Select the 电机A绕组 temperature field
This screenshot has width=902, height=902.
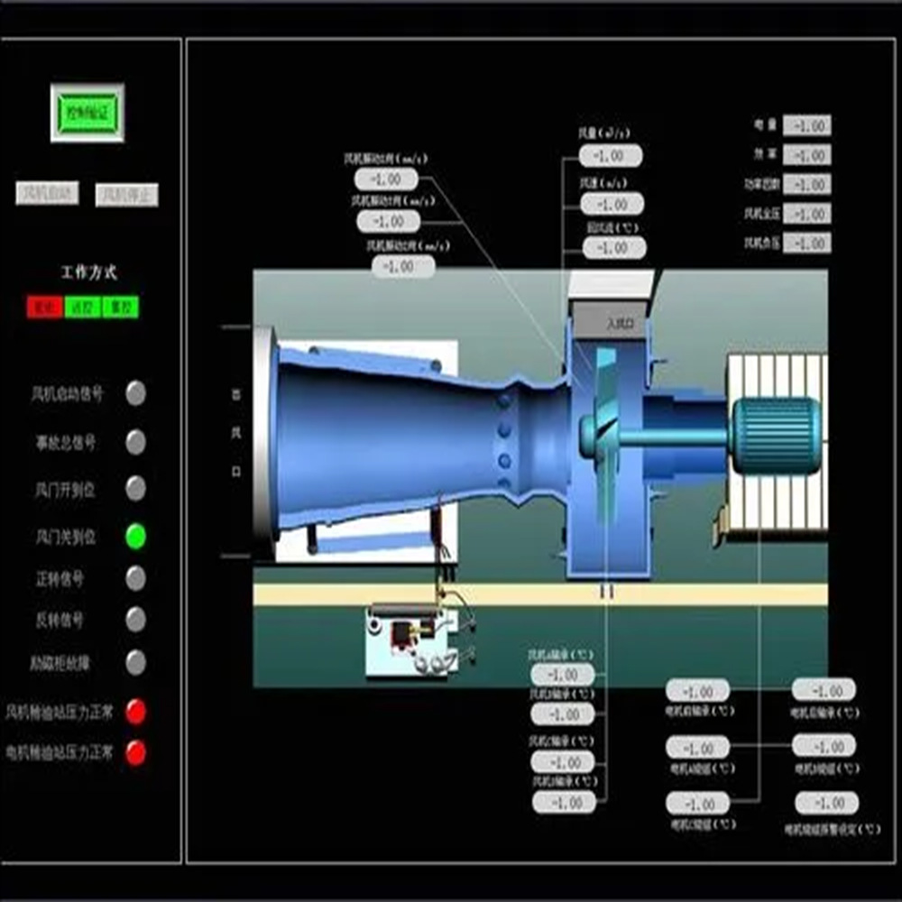698,748
